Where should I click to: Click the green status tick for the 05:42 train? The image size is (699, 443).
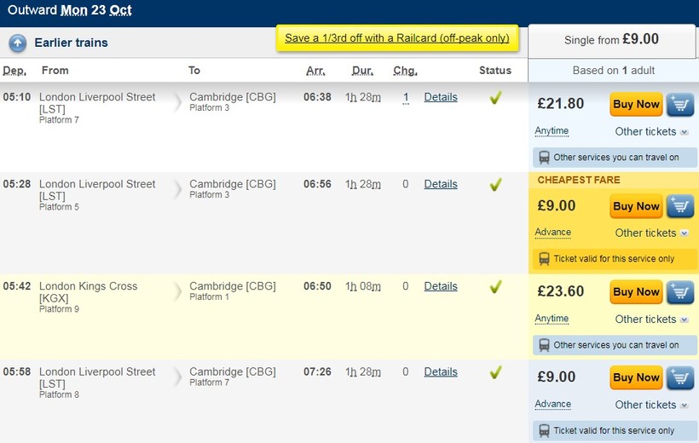pos(495,287)
